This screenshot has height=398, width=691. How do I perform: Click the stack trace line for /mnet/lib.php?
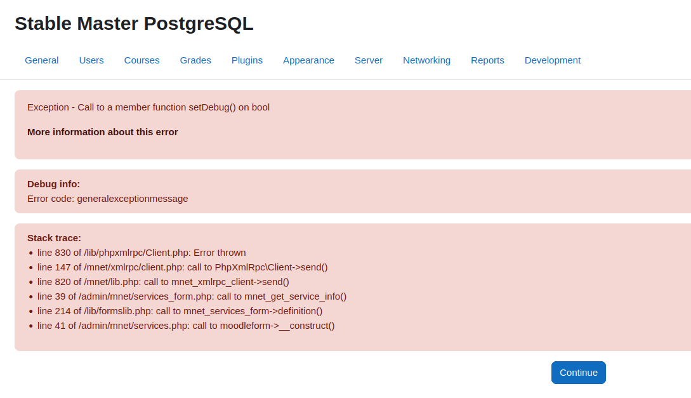click(x=163, y=282)
